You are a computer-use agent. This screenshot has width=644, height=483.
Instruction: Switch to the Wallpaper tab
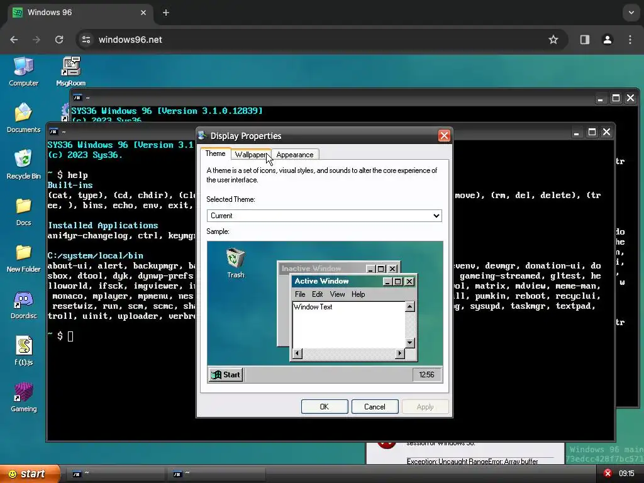pos(250,155)
